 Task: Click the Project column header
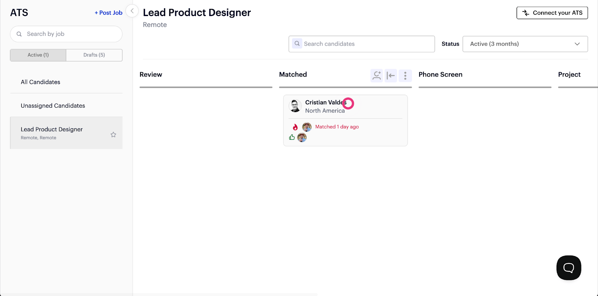tap(569, 74)
